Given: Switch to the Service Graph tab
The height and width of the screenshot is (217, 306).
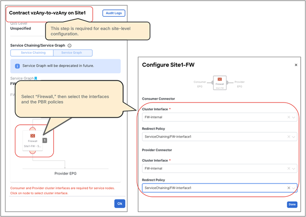Looking at the screenshot, I should (x=73, y=53).
